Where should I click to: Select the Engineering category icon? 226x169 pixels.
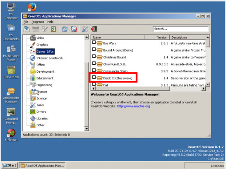[x=33, y=85]
